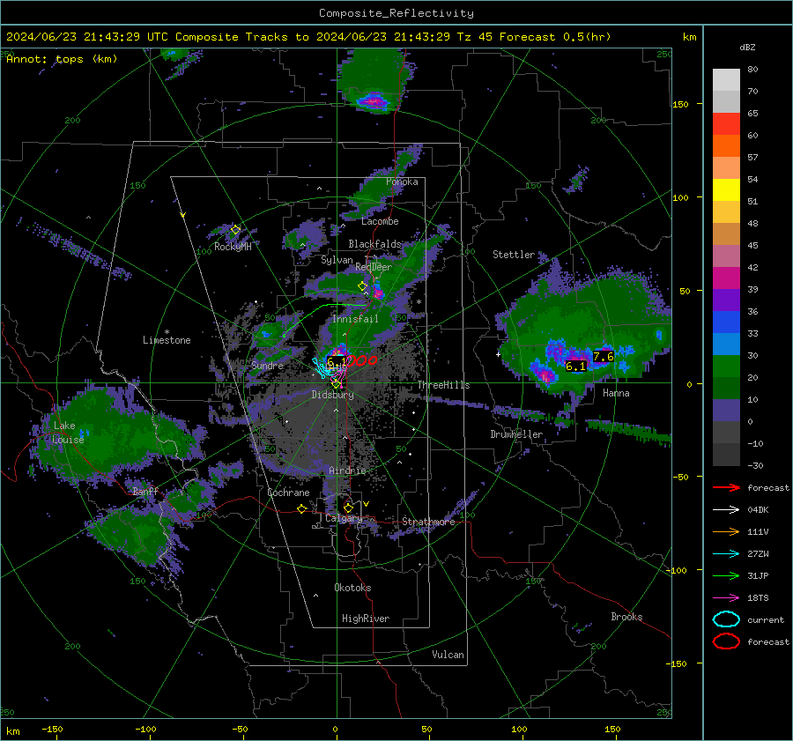Click the white 04DK track arrow
Screen dimensions: 793x741
pos(726,510)
